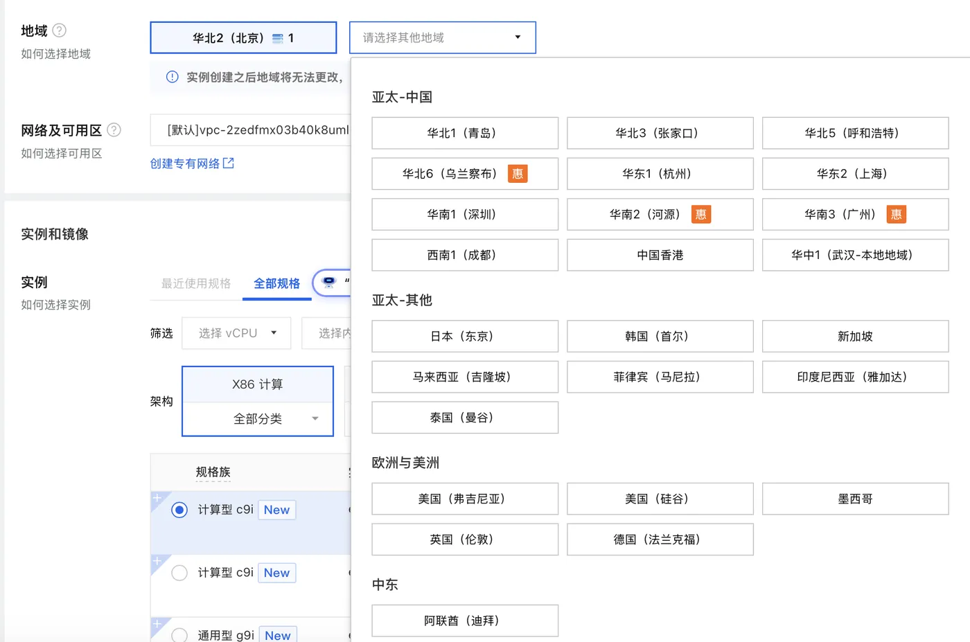This screenshot has height=642, width=970.
Task: Choose region 新加坡
Action: (855, 337)
